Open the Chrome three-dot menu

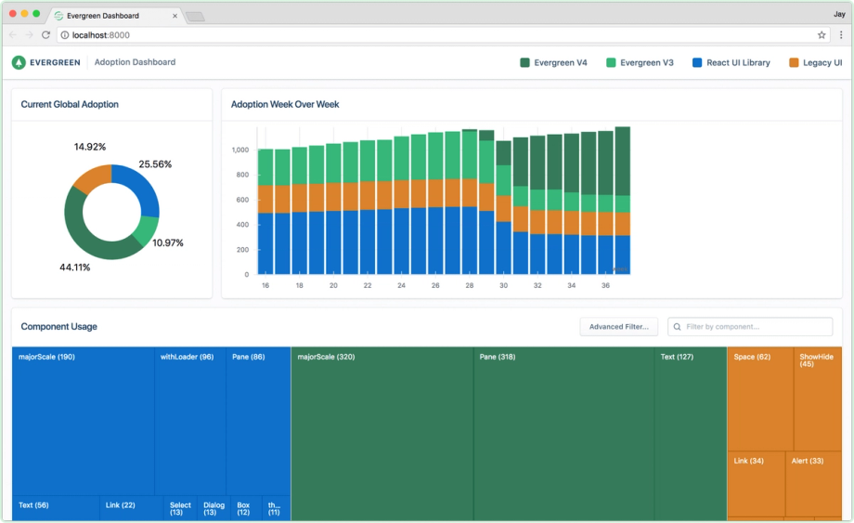(x=840, y=34)
